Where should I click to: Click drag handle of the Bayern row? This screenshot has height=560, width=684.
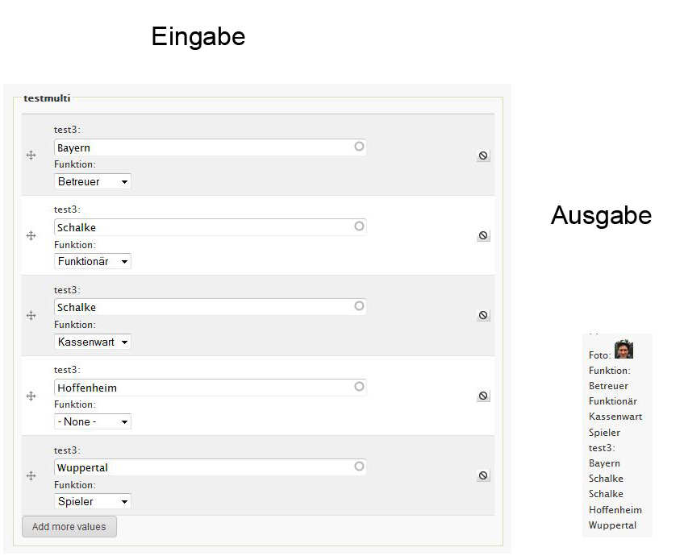31,156
